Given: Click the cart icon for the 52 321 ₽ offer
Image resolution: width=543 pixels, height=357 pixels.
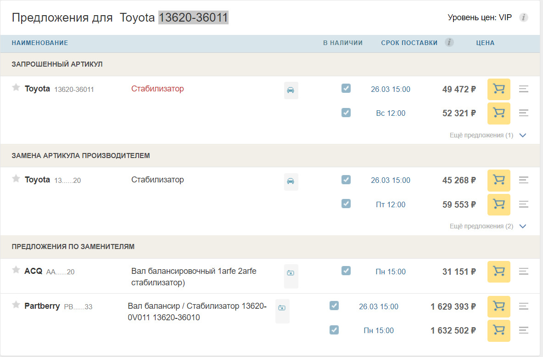Looking at the screenshot, I should (x=498, y=113).
